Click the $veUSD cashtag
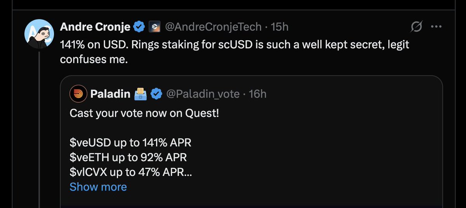 click(x=90, y=143)
